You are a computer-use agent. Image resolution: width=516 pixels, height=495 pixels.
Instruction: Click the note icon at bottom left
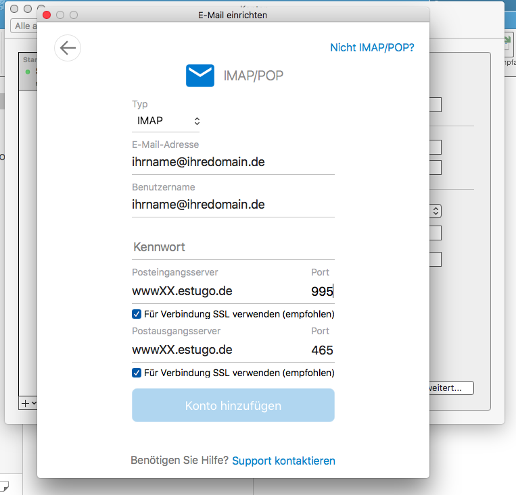point(3,485)
